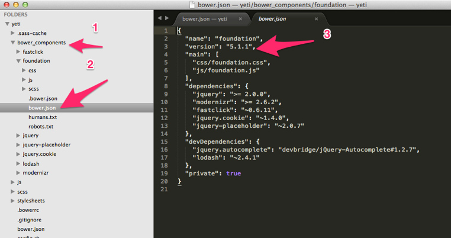
Task: Click line number 3 in gutter
Action: click(166, 47)
